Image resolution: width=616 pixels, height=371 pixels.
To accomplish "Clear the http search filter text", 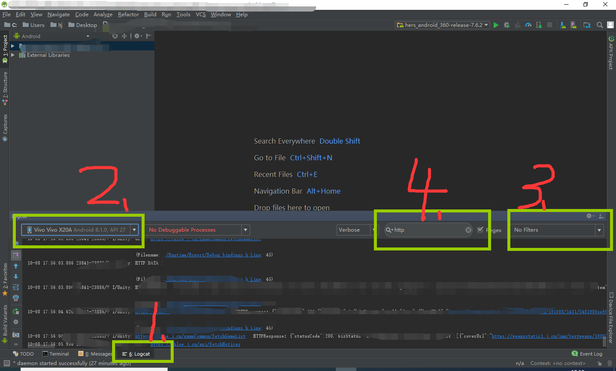I will coord(468,230).
